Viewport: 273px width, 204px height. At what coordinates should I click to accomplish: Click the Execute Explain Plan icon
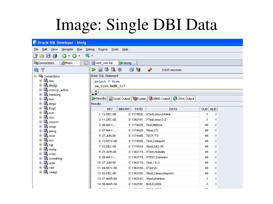pyautogui.click(x=138, y=70)
